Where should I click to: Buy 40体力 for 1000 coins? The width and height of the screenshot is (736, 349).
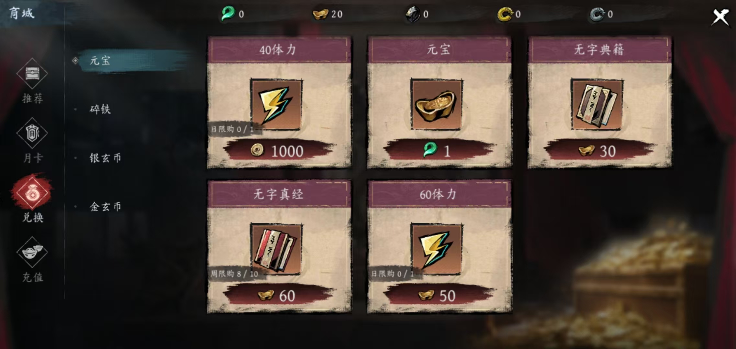279,151
